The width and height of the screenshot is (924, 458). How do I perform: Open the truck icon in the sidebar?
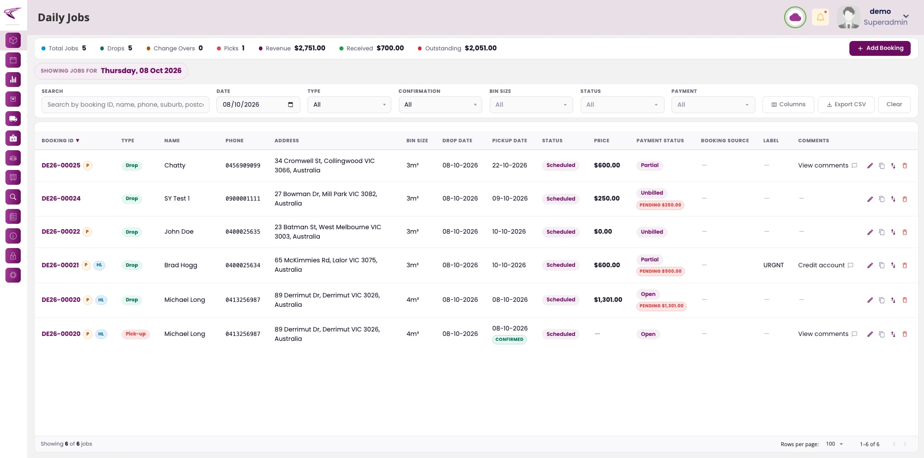click(13, 119)
